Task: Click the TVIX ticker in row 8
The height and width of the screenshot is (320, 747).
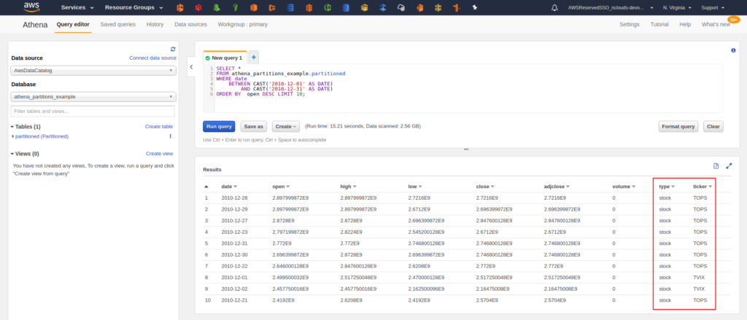Action: (x=699, y=278)
